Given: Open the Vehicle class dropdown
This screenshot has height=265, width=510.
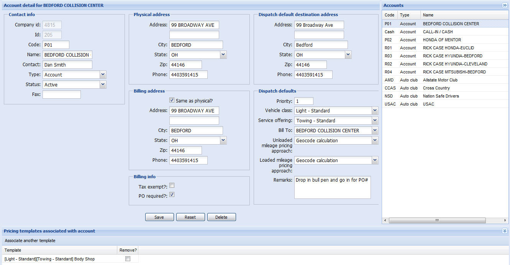Looking at the screenshot, I should pyautogui.click(x=375, y=111).
